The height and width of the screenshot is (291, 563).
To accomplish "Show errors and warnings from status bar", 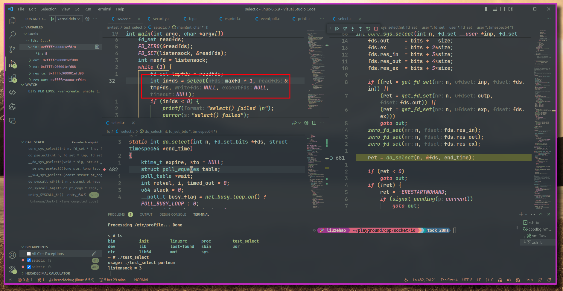I will pos(25,280).
